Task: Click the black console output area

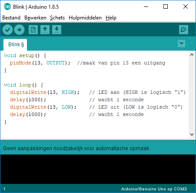Action: (x=98, y=169)
